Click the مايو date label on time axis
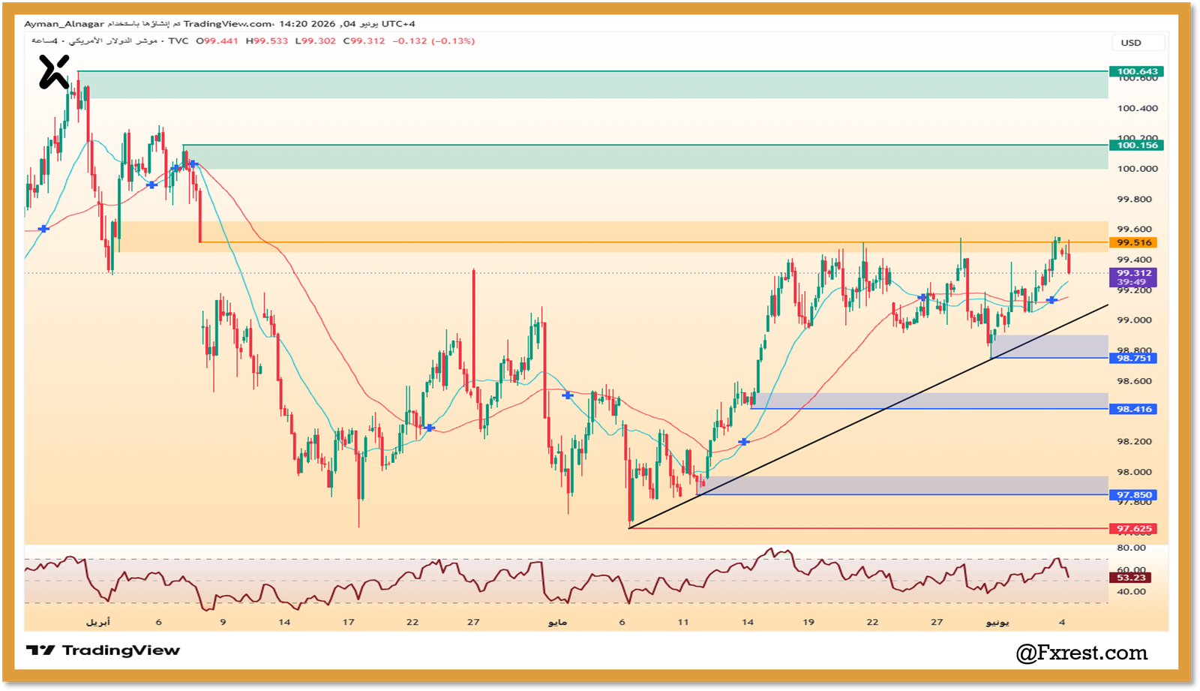 pos(557,622)
